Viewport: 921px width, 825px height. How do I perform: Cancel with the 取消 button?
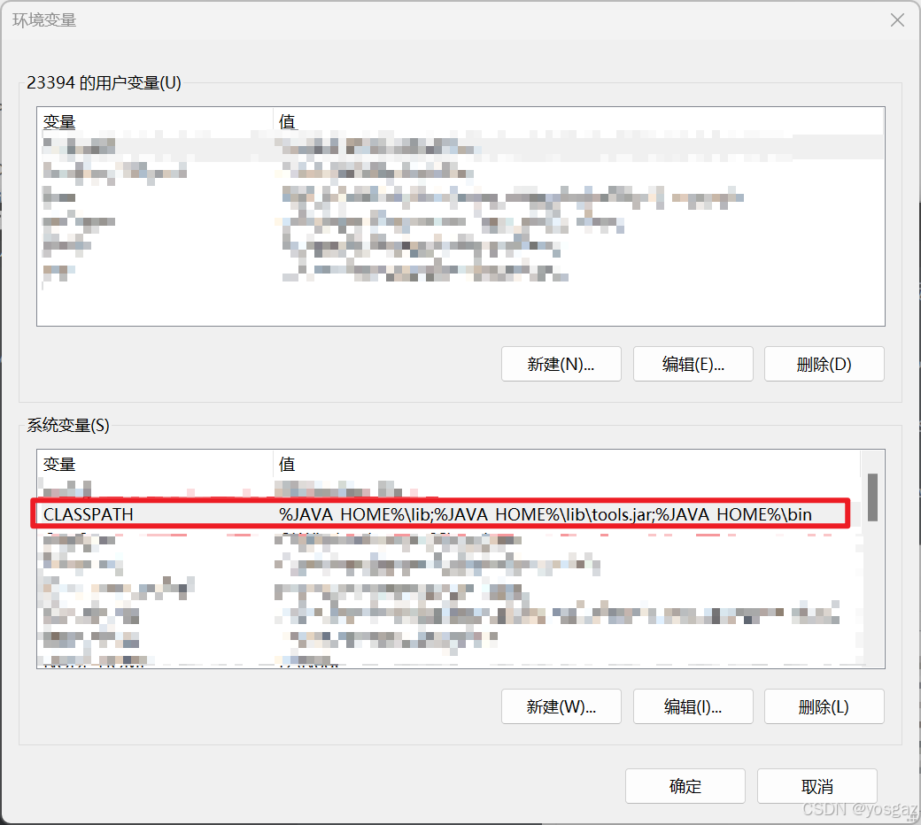coord(817,786)
